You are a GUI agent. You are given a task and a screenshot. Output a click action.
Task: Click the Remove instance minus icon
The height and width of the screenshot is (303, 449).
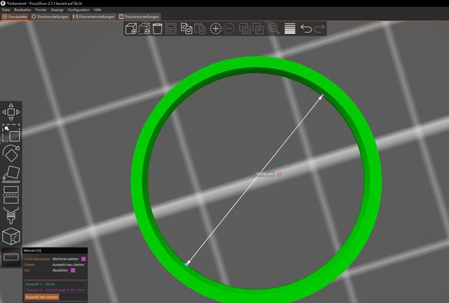tap(229, 29)
